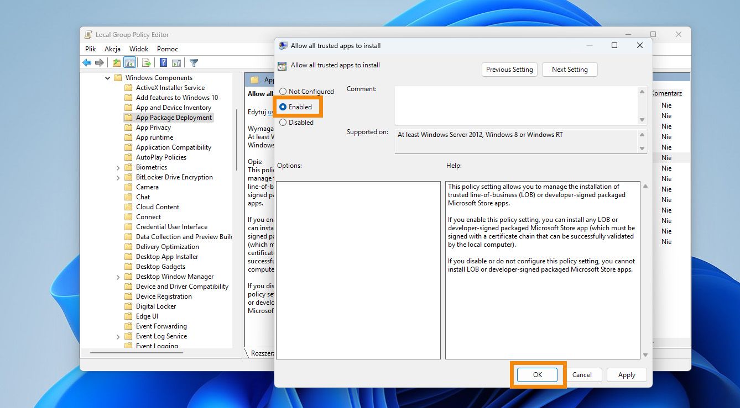Select Device and Driver Compatibility in tree
Viewport: 740px width, 408px height.
pos(182,287)
